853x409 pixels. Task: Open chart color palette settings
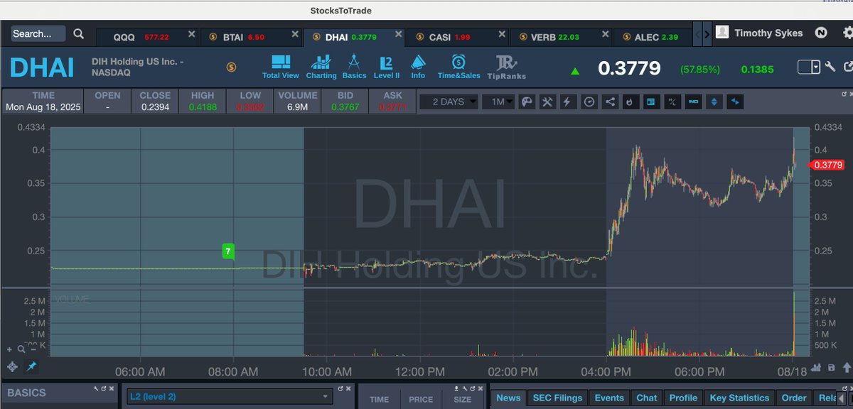tap(527, 102)
